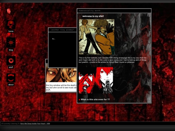The width and height of the screenshot is (175, 131).
Task: Click the anatomical heart icon above the sidebar
Action: click(x=9, y=11)
